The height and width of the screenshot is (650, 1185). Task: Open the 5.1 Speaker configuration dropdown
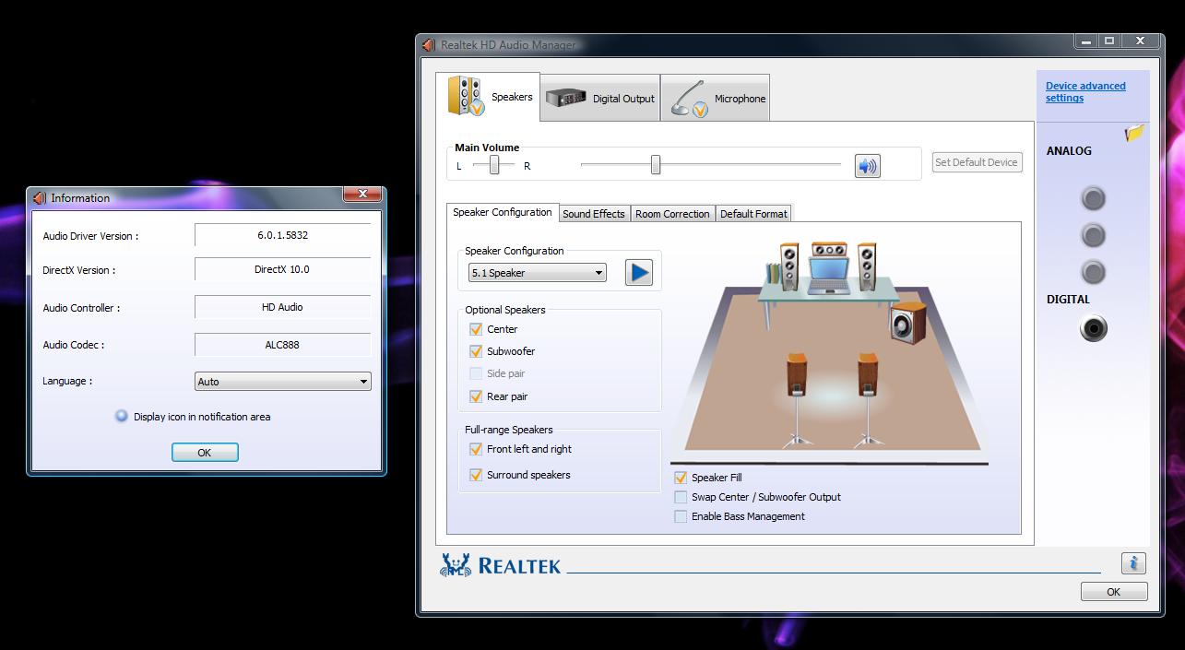538,273
